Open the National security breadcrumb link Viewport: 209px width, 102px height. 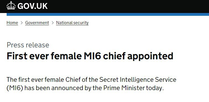(x=72, y=23)
